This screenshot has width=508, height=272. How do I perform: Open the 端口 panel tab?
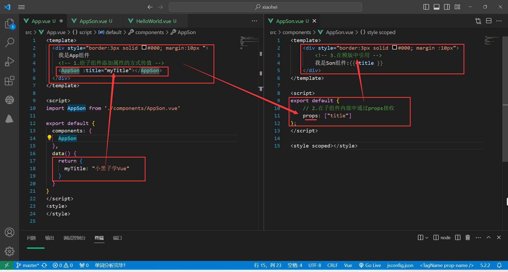click(x=117, y=238)
